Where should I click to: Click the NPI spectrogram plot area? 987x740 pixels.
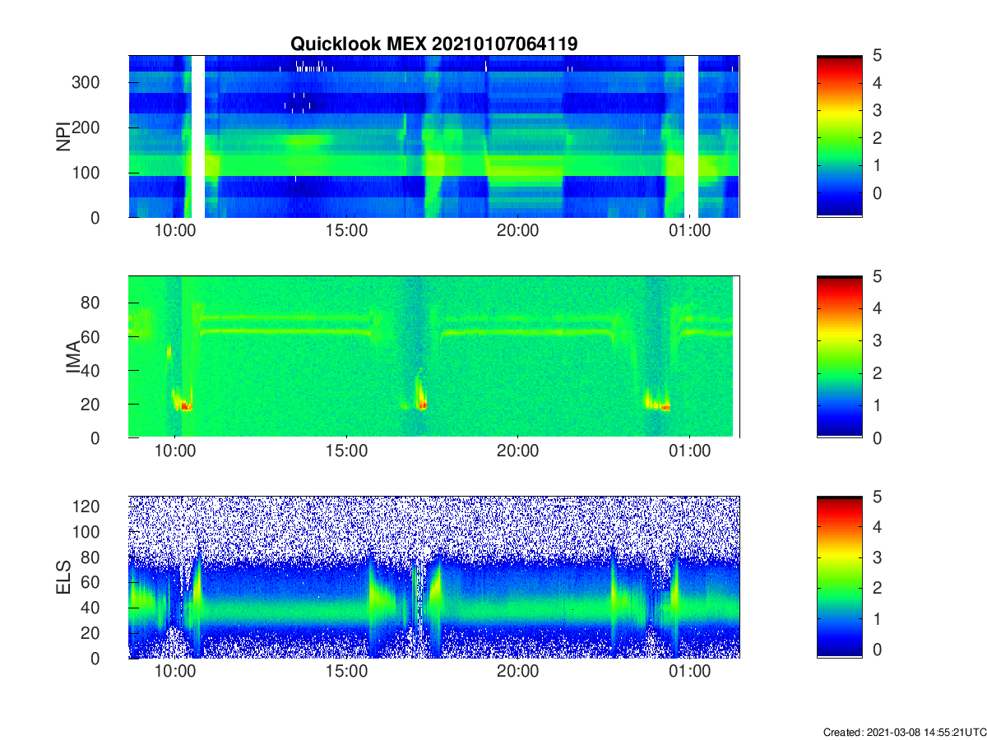tap(434, 136)
